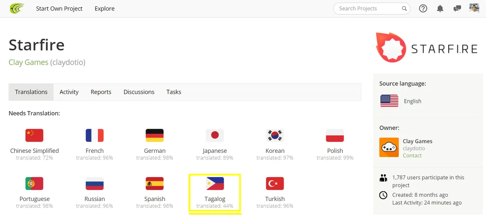Click the 'claydotio' username text in Owner panel
The width and height of the screenshot is (486, 221).
(x=414, y=148)
